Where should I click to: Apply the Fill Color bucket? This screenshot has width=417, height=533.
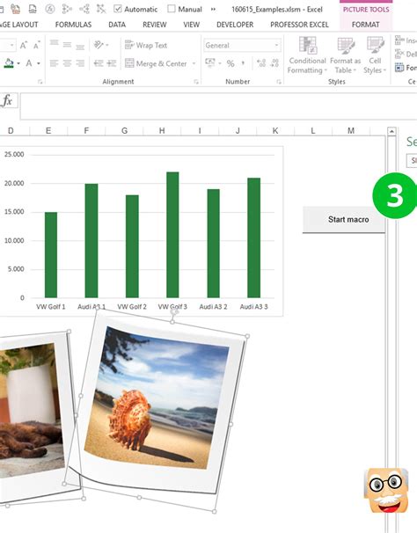[9, 63]
